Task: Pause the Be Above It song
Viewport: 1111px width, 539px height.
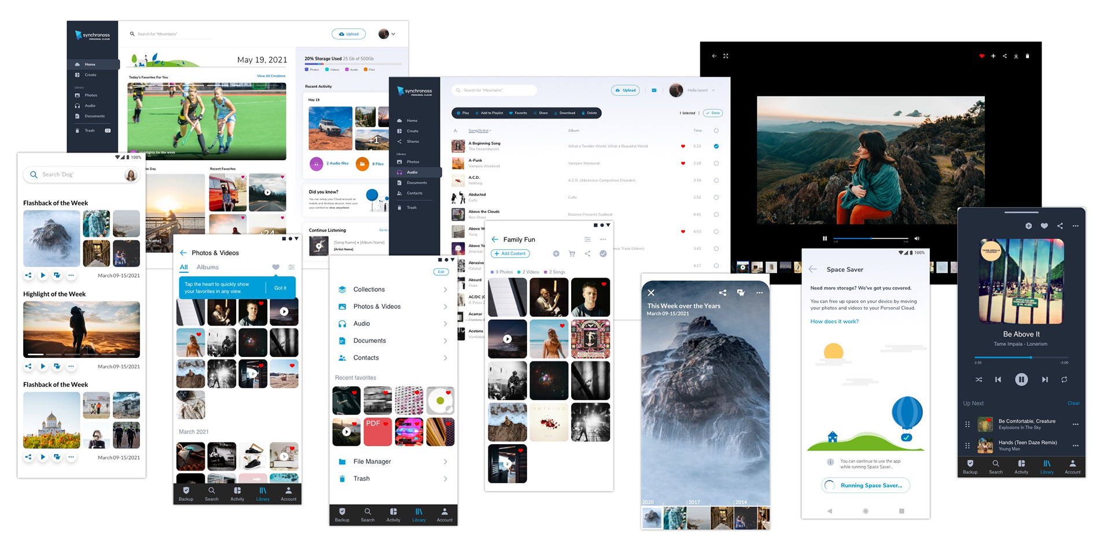Action: 1021,379
